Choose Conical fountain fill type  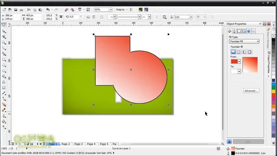[x=244, y=52]
